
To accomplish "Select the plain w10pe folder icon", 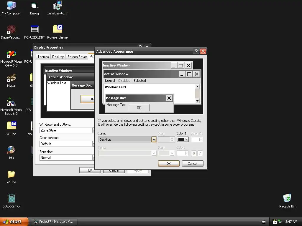I will pyautogui.click(x=11, y=177).
